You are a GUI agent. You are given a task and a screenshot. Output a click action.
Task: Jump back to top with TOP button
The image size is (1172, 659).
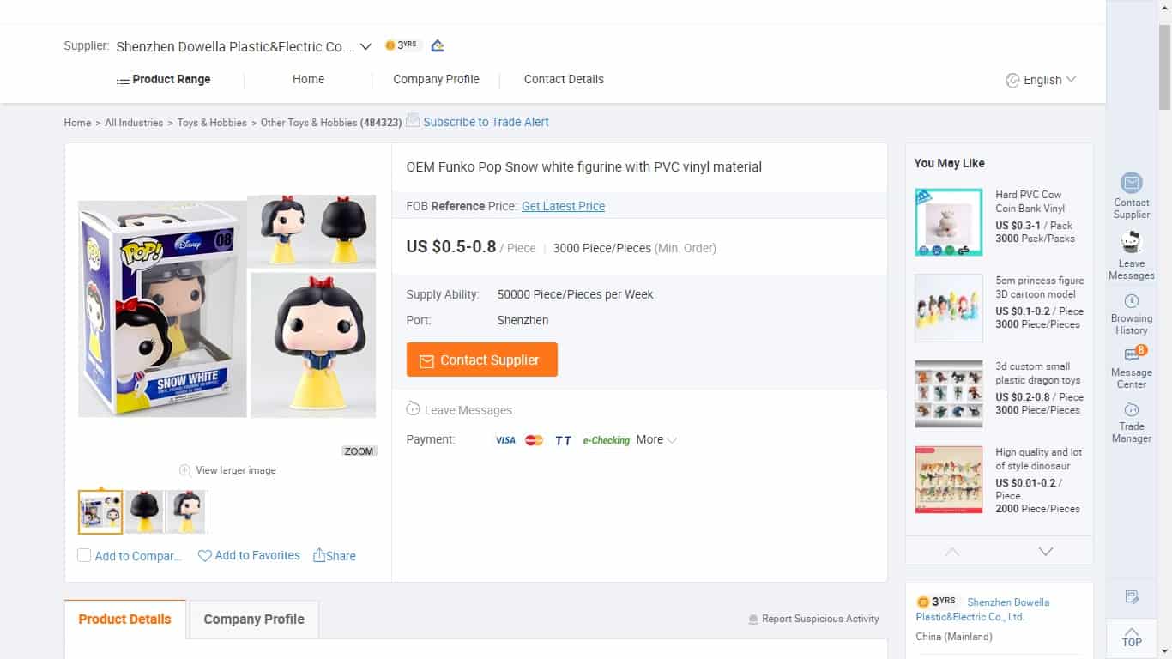point(1132,638)
